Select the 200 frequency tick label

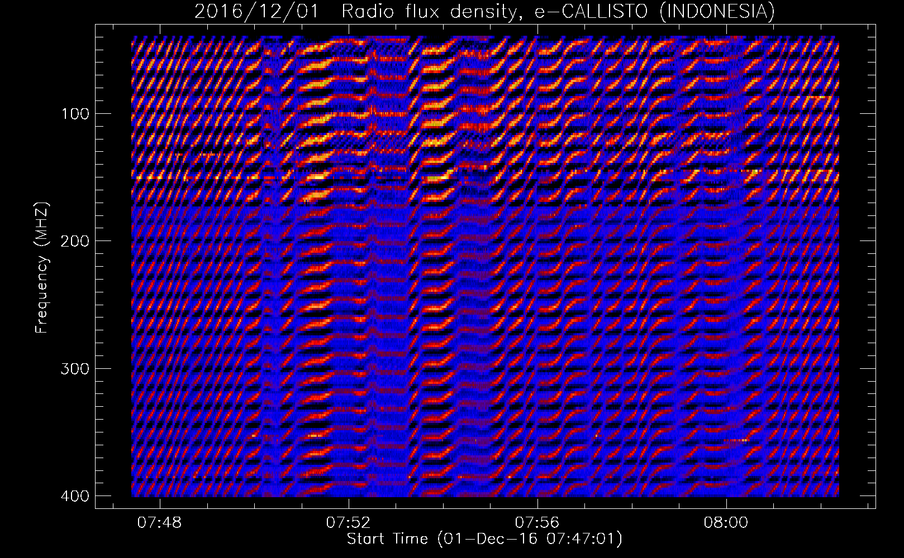[x=74, y=241]
